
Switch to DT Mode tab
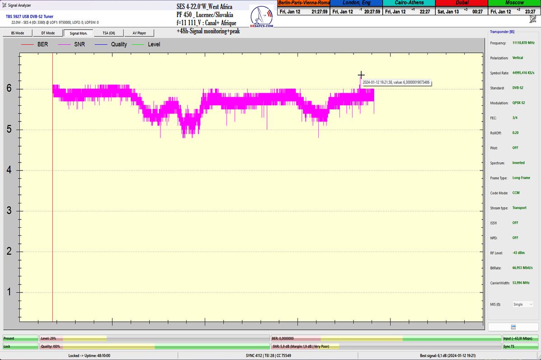point(48,33)
